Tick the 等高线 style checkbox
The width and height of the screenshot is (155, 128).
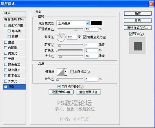[9, 31]
